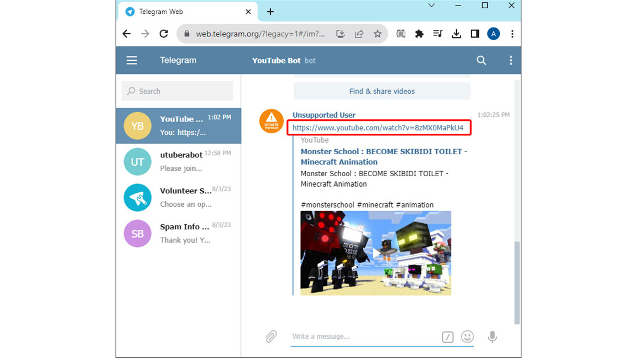Click the SB avatar circle
637x358 pixels.
click(x=137, y=233)
